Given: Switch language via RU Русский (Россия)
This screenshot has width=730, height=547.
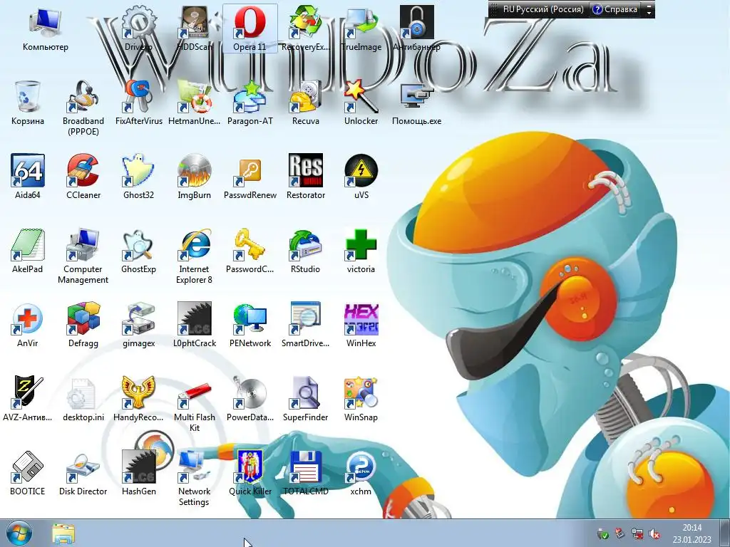Looking at the screenshot, I should coord(543,9).
